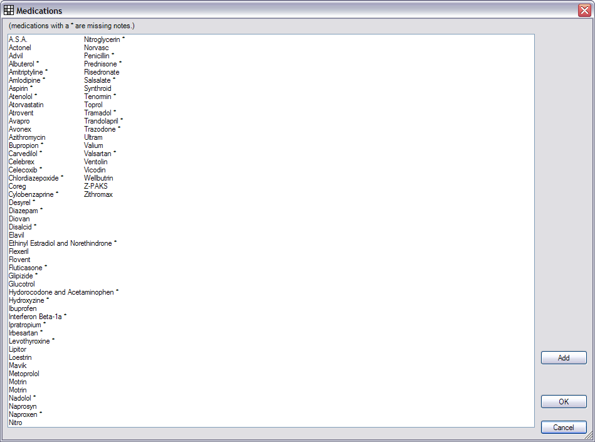595x442 pixels.
Task: Select Advil from the list
Action: 16,56
